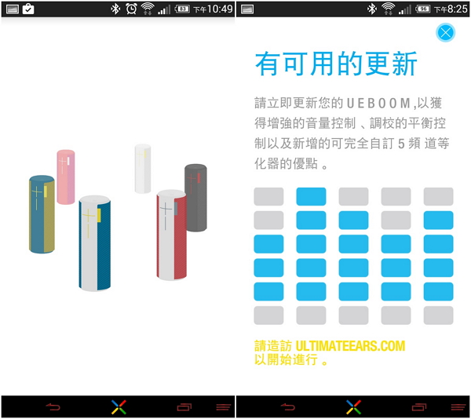Viewport: 471px width, 419px height.
Task: Tap the home button on left phone
Action: point(119,406)
